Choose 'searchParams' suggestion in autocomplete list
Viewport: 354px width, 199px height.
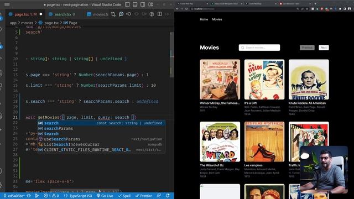pos(101,128)
